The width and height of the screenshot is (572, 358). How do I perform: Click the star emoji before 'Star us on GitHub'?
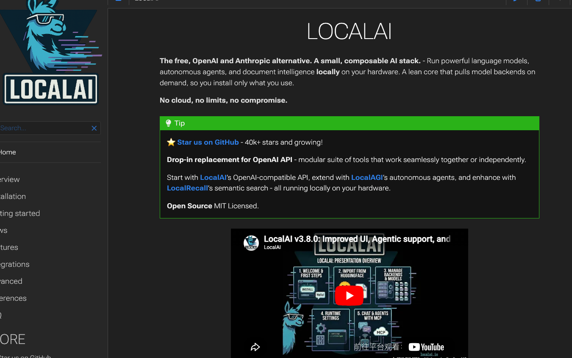(171, 143)
